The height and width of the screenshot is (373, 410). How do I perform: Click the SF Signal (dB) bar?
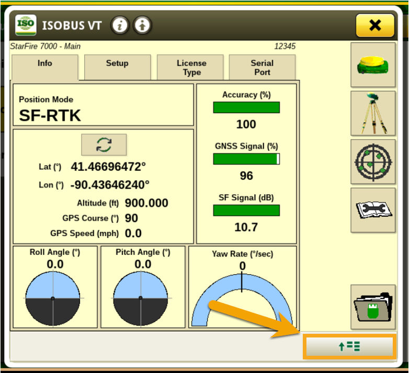(x=246, y=210)
